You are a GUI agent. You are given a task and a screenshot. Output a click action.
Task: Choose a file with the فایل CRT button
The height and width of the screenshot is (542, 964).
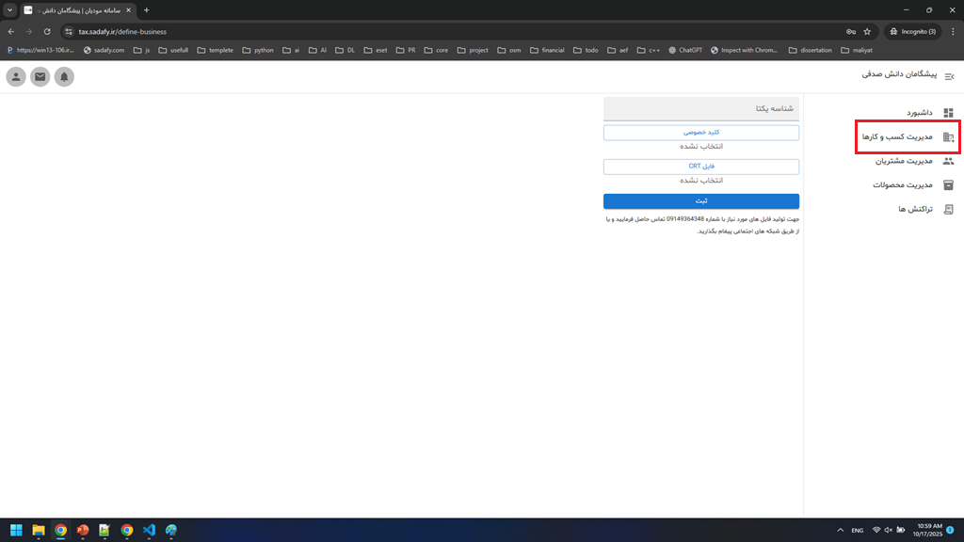point(700,167)
